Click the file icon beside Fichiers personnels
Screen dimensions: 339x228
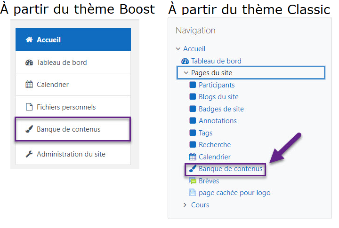(x=29, y=107)
